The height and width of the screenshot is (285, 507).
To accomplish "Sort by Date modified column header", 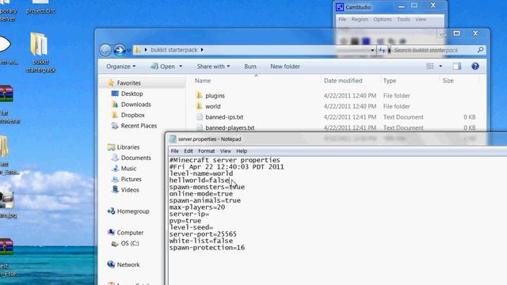I will 343,81.
